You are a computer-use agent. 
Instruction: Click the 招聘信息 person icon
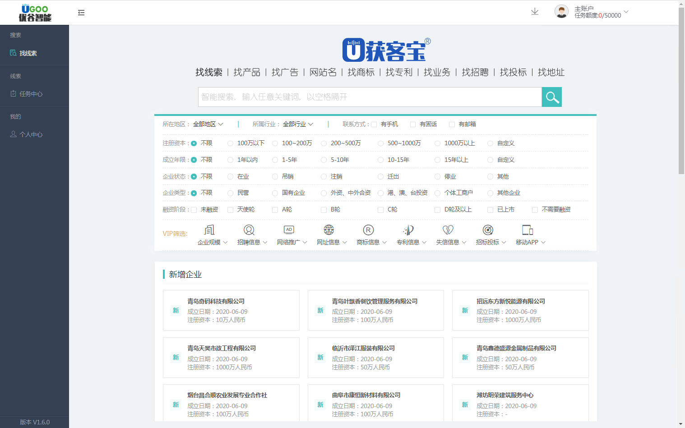[x=249, y=230]
